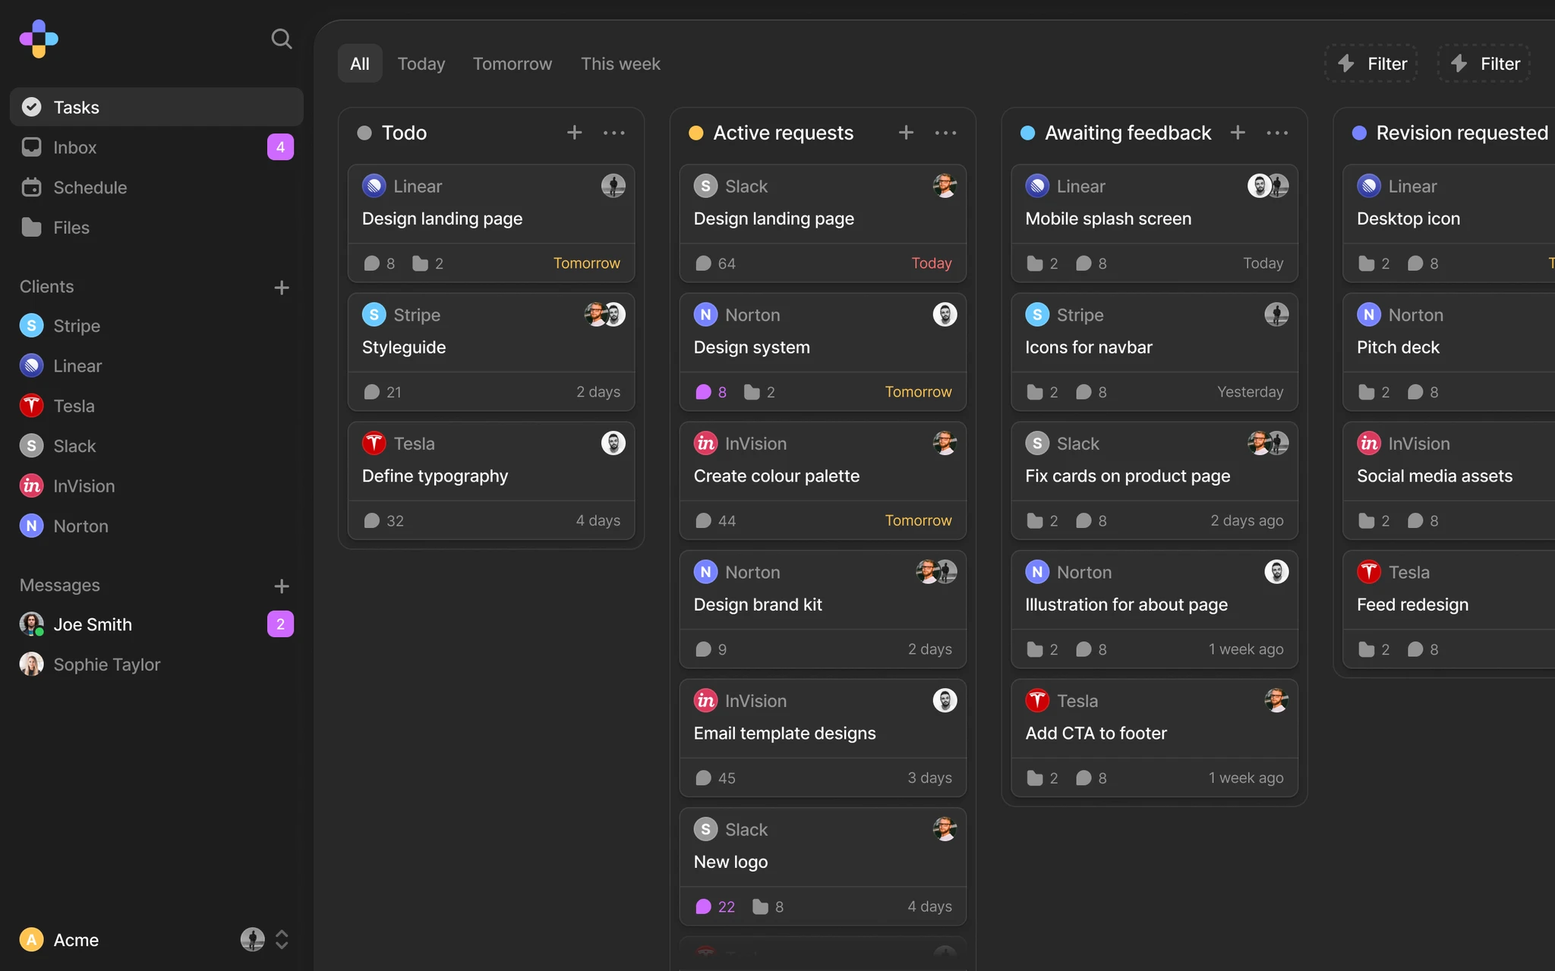Switch to the All tab
The width and height of the screenshot is (1555, 971).
360,64
